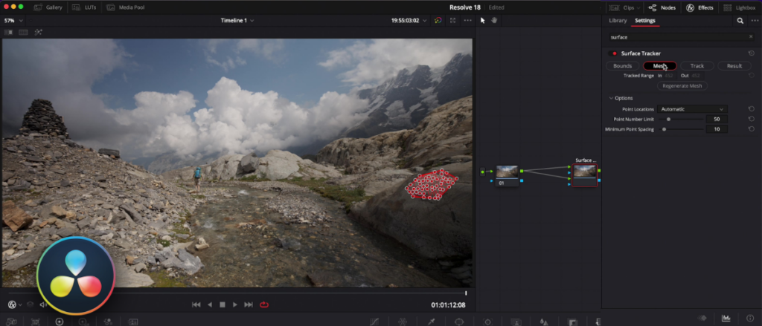Reset the Point Number Limit
The width and height of the screenshot is (762, 326).
pos(752,119)
